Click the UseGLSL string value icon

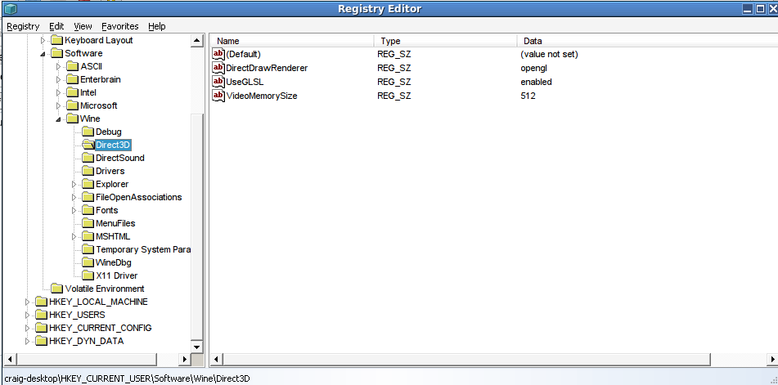coord(218,82)
